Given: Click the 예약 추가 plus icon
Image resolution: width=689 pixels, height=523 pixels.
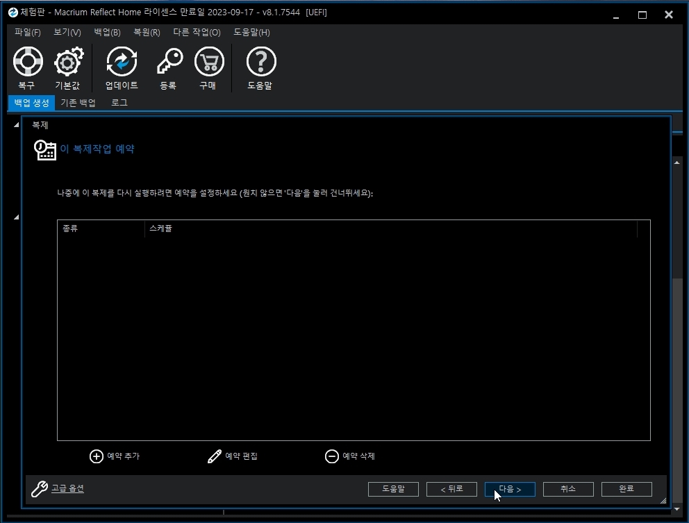Looking at the screenshot, I should point(97,456).
